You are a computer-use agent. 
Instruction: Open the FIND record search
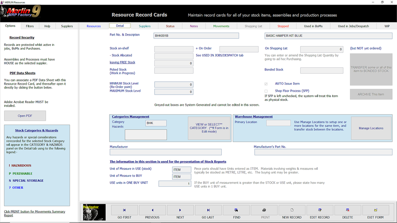point(236,210)
